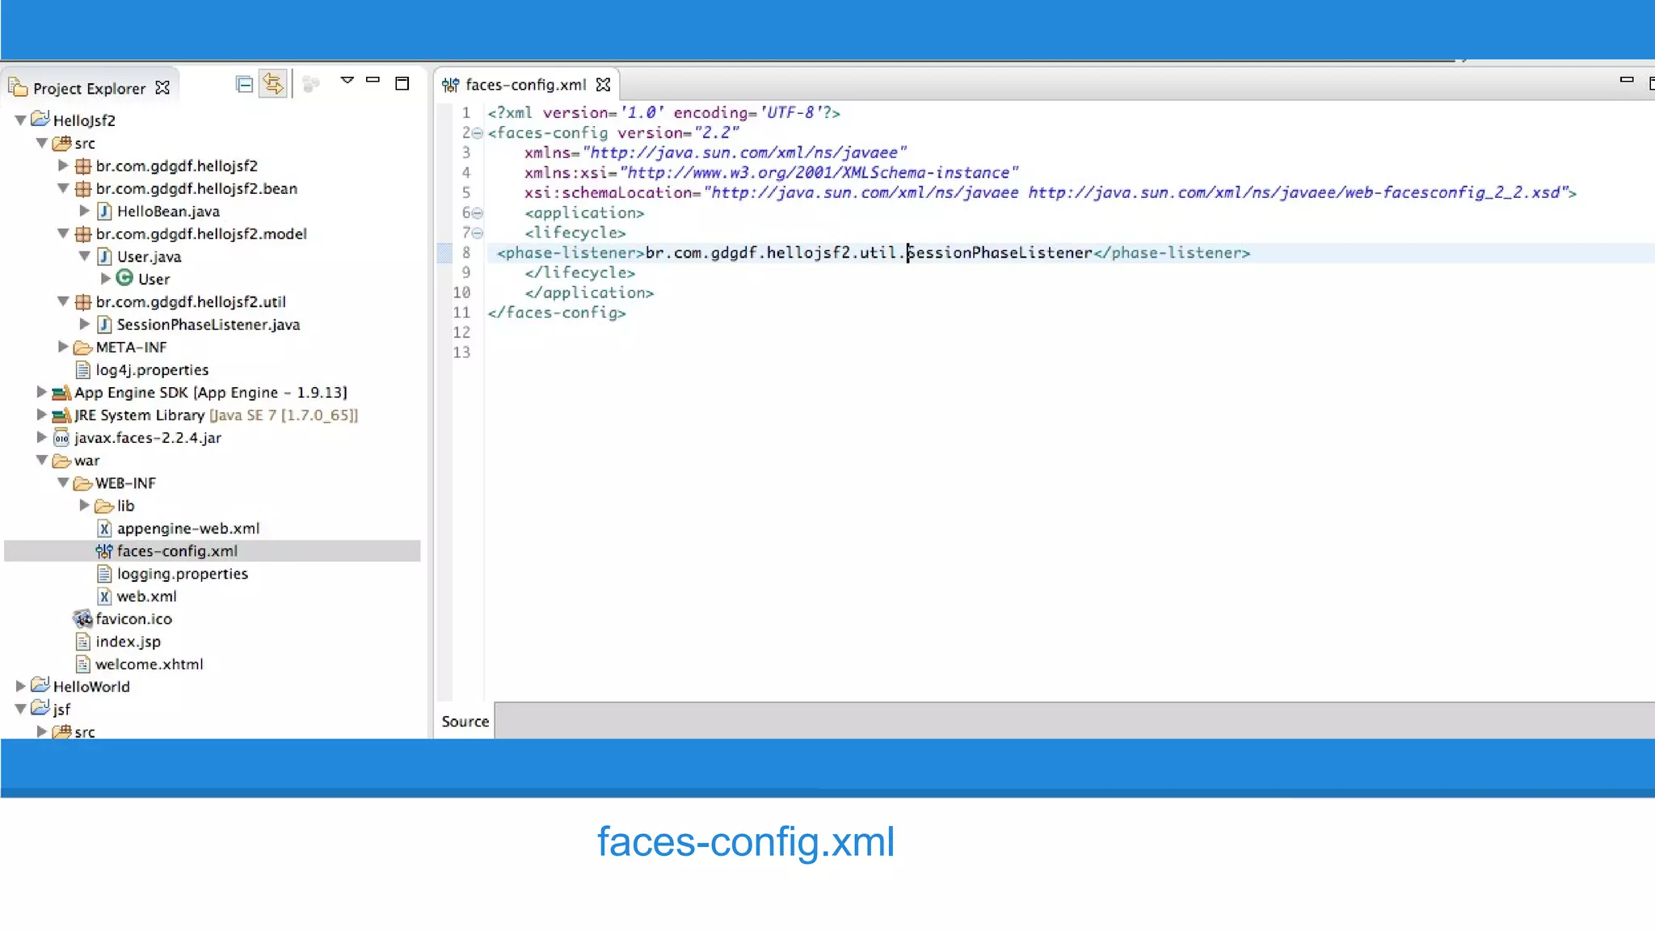Select HelloBean.java file icon
The width and height of the screenshot is (1655, 931).
[104, 211]
